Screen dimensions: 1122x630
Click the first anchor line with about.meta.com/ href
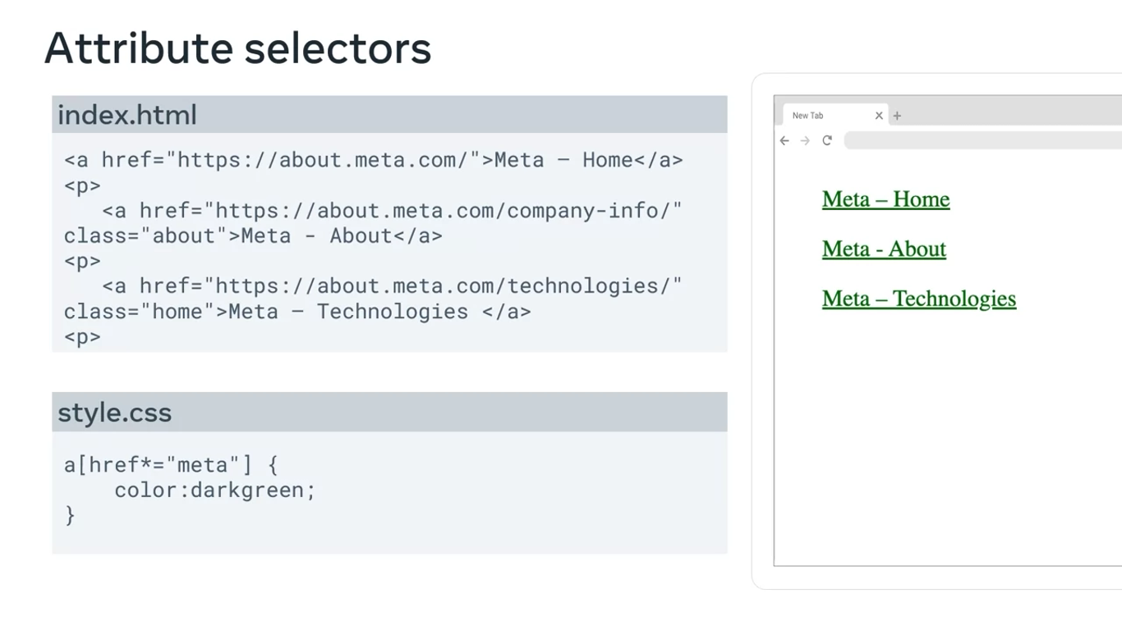pos(373,160)
